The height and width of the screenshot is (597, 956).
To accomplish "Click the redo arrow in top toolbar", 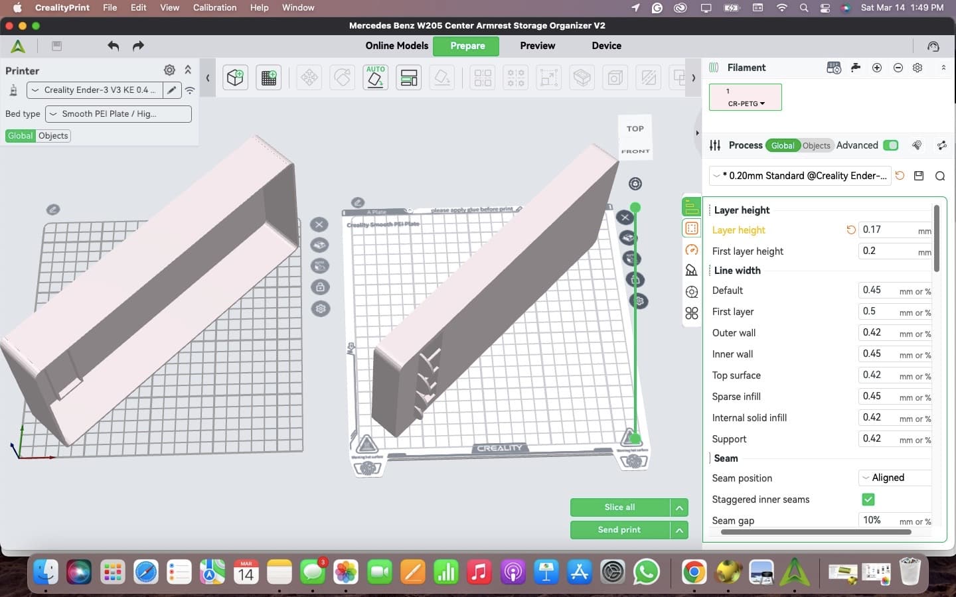I will point(138,46).
